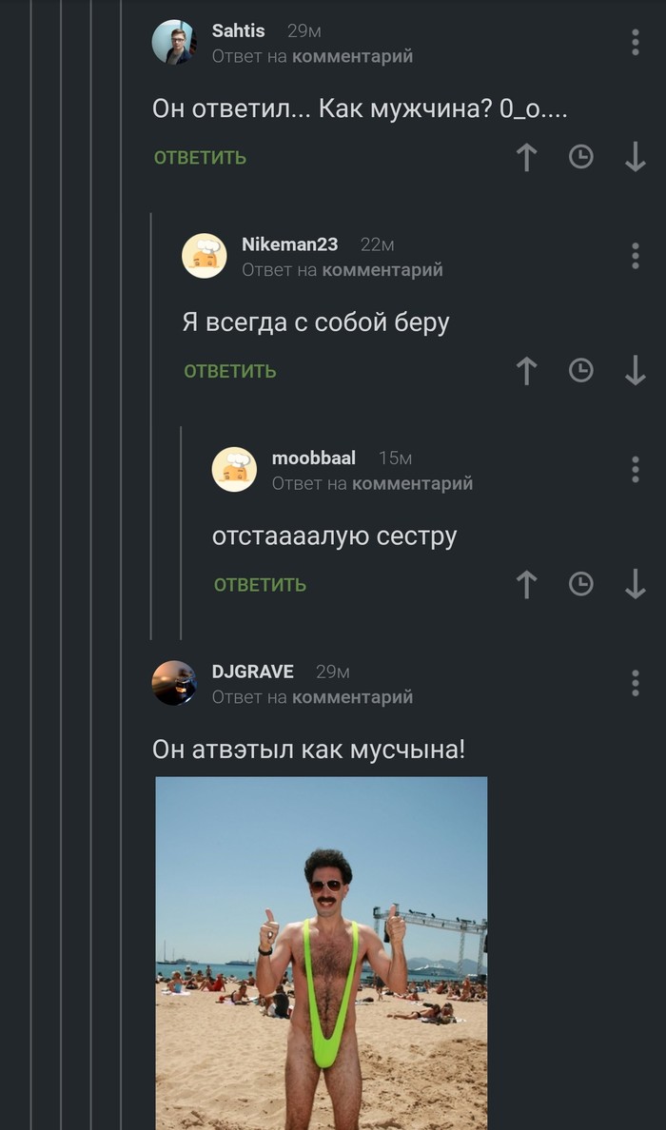Upvote Nikeman23's comment
666x1130 pixels.
[527, 370]
